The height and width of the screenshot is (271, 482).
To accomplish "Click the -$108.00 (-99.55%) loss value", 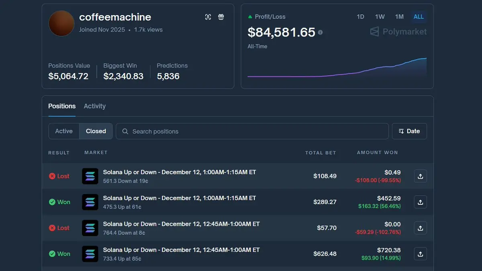I will click(378, 180).
